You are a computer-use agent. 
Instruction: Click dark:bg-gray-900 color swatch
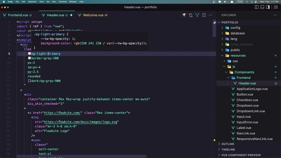(29, 81)
